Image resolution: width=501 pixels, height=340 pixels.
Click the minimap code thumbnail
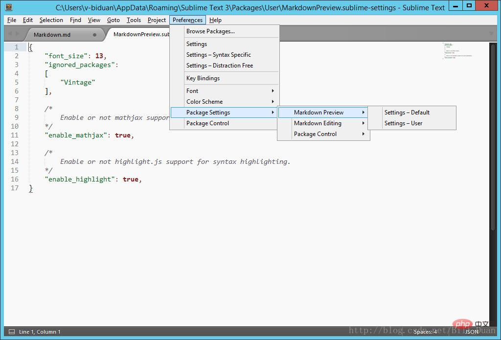coord(457,51)
